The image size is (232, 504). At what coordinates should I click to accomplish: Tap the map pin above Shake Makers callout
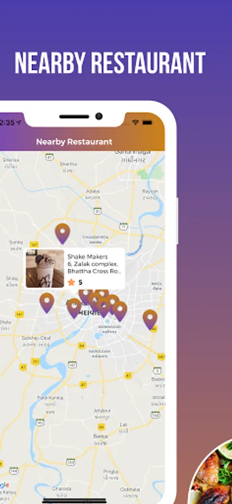(63, 233)
